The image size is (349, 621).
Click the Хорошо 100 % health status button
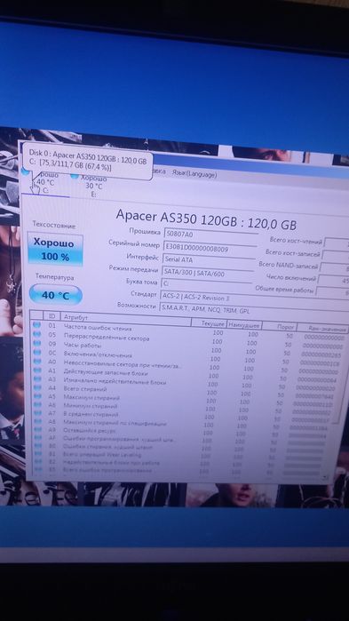point(55,250)
